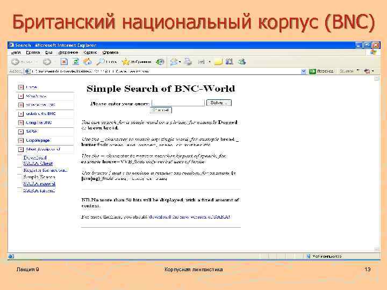Click the page icon in the address bar

(x=27, y=71)
